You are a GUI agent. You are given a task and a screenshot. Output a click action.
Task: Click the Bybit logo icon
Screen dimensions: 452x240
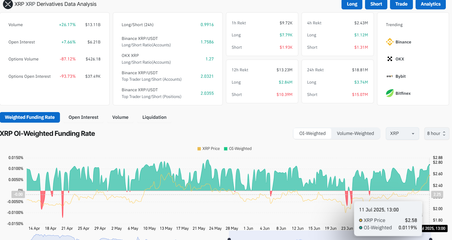pos(390,76)
